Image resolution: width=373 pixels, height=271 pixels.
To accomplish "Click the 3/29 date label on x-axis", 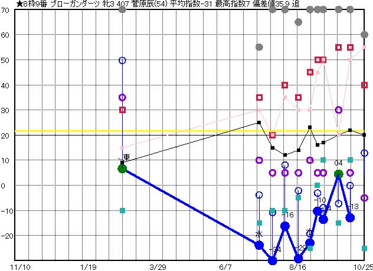I will 157,266.
